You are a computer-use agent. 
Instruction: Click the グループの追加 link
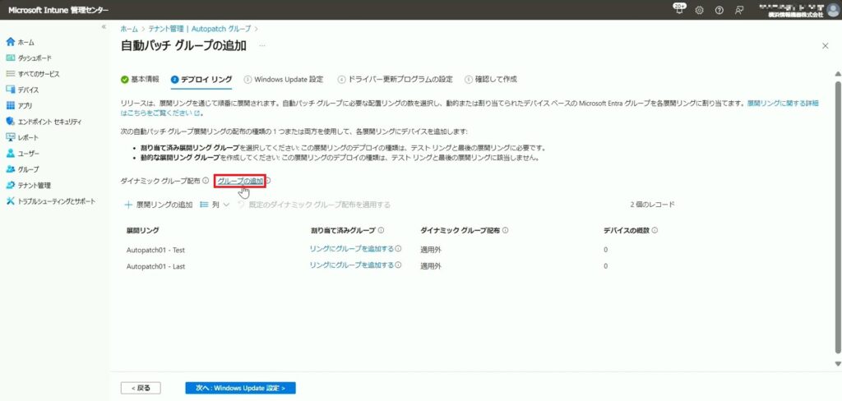[x=240, y=182]
